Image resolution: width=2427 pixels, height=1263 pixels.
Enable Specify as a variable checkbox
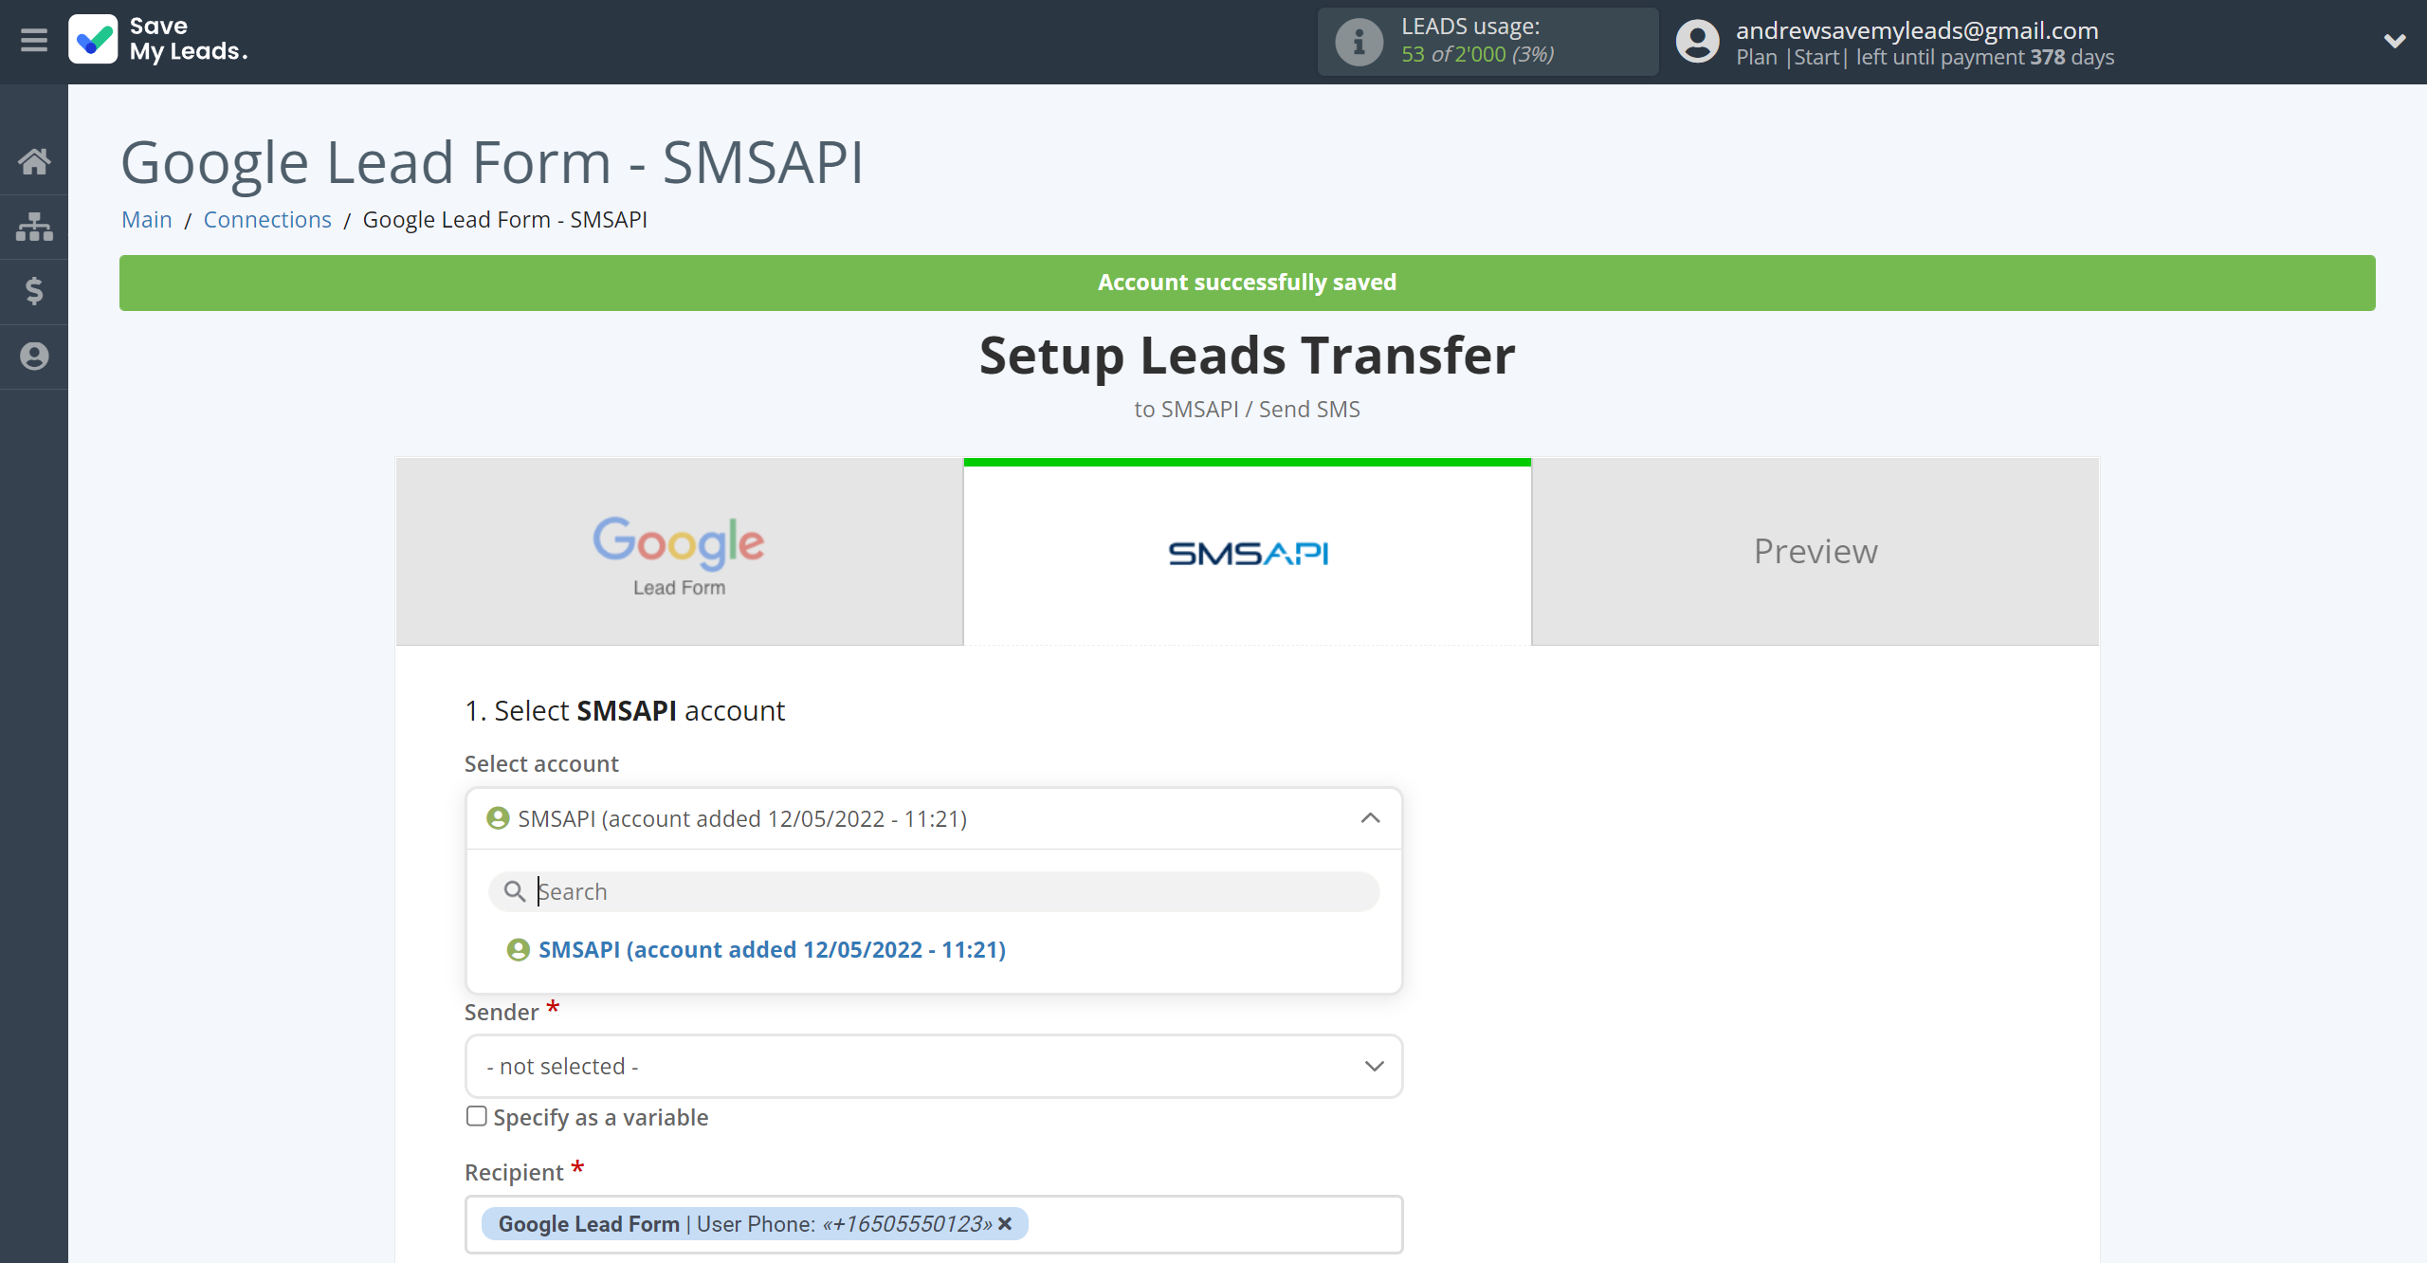tap(476, 1116)
